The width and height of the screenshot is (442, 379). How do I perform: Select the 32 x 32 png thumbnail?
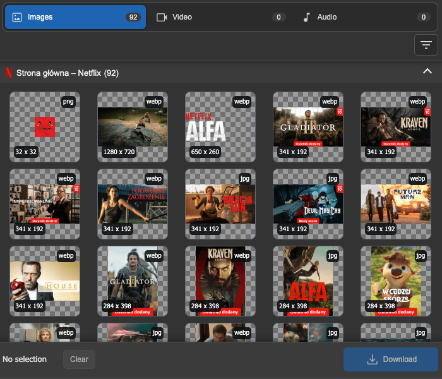point(45,127)
